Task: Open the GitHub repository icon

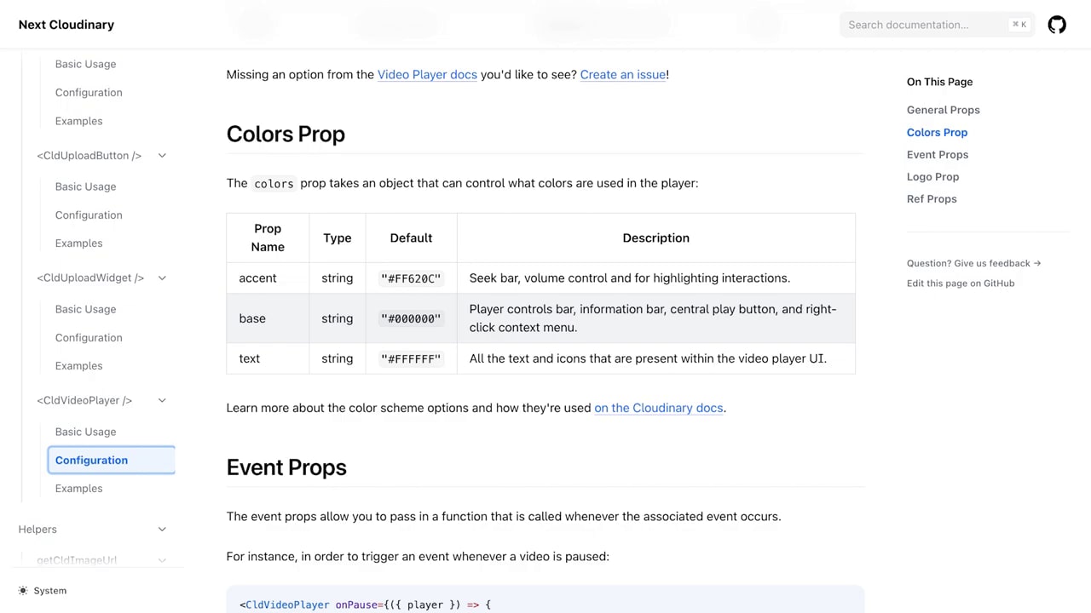Action: point(1057,25)
